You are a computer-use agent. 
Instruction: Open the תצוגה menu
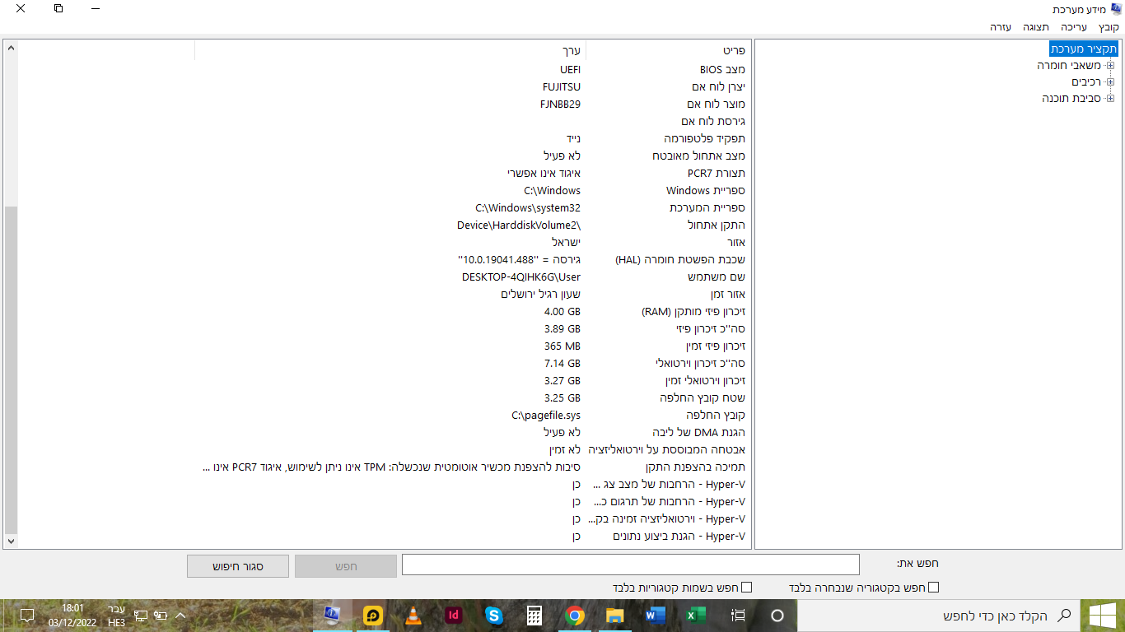tap(1036, 27)
